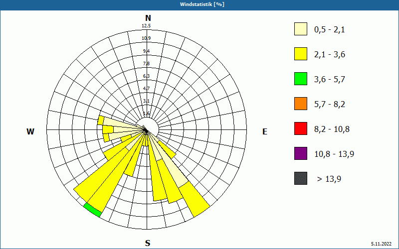Click the legend label '2,1 - 3,6'
The image size is (399, 249).
[330, 55]
